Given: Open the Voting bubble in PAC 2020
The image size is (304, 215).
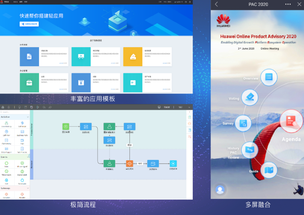Looking at the screenshot, I should pos(250,97).
